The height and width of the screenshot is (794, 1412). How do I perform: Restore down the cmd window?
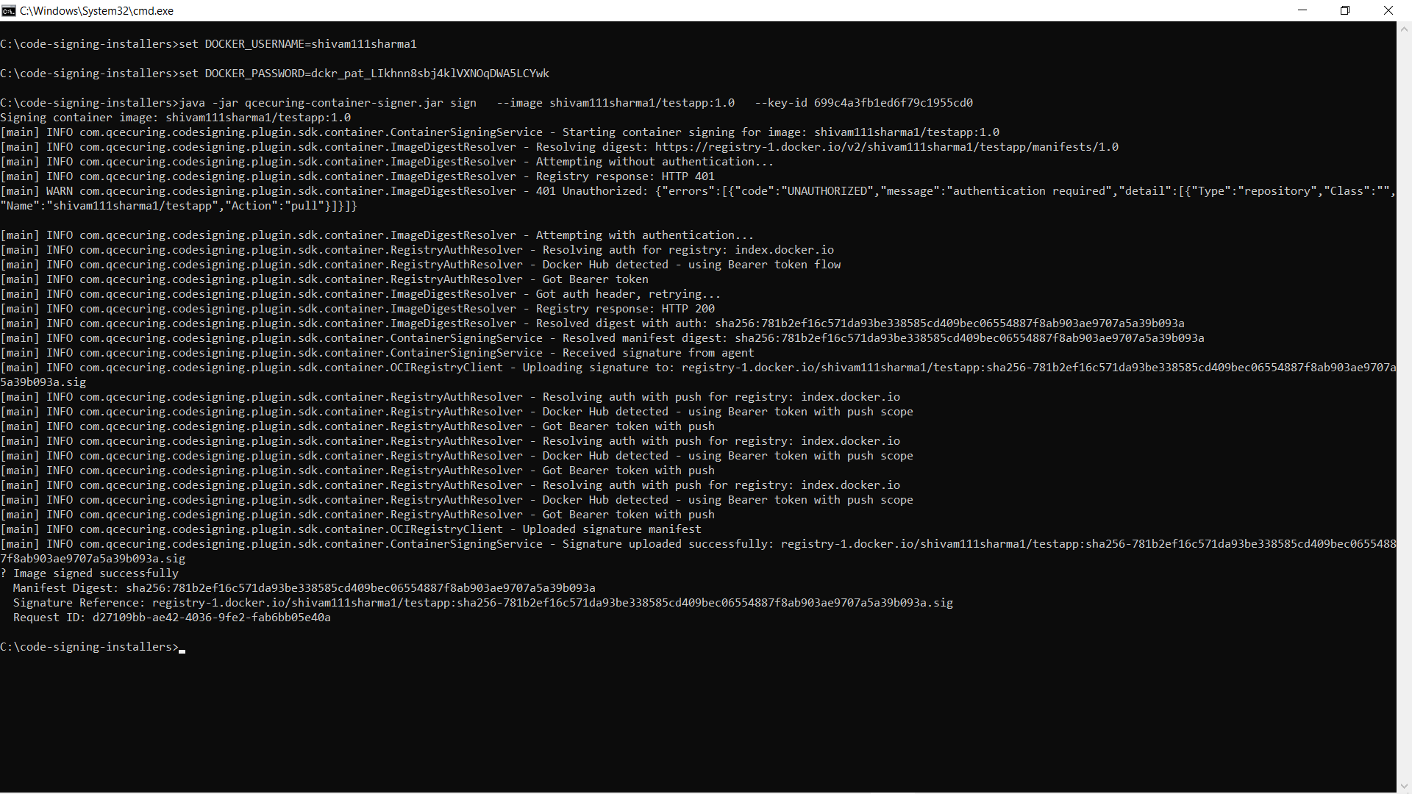point(1345,10)
